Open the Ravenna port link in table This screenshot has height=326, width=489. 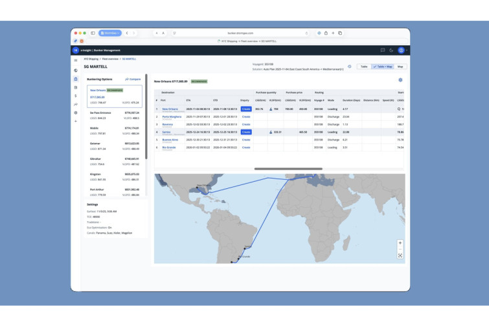(x=168, y=124)
